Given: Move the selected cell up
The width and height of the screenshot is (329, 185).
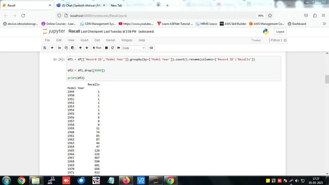Looking at the screenshot, I should click(81, 48).
